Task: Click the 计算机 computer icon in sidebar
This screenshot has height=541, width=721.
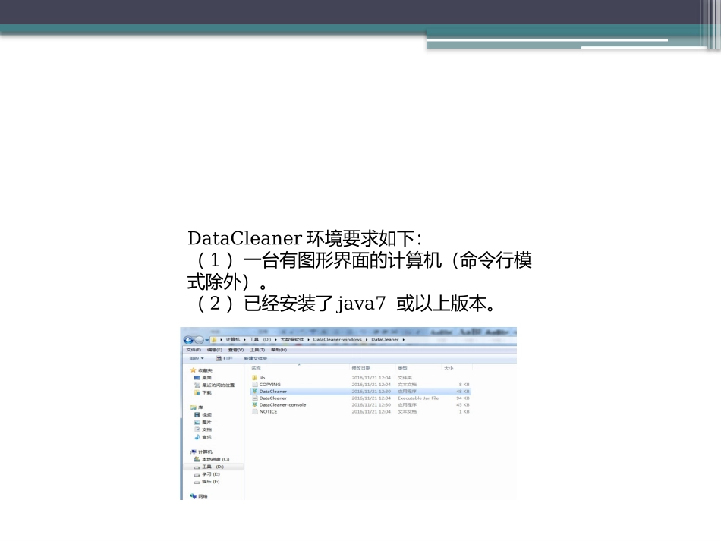Action: click(194, 451)
